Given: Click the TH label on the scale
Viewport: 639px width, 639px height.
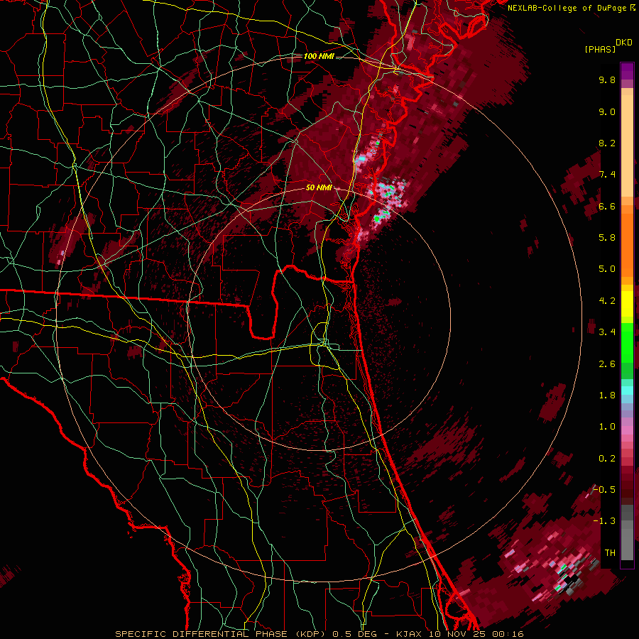Looking at the screenshot, I should coord(610,553).
